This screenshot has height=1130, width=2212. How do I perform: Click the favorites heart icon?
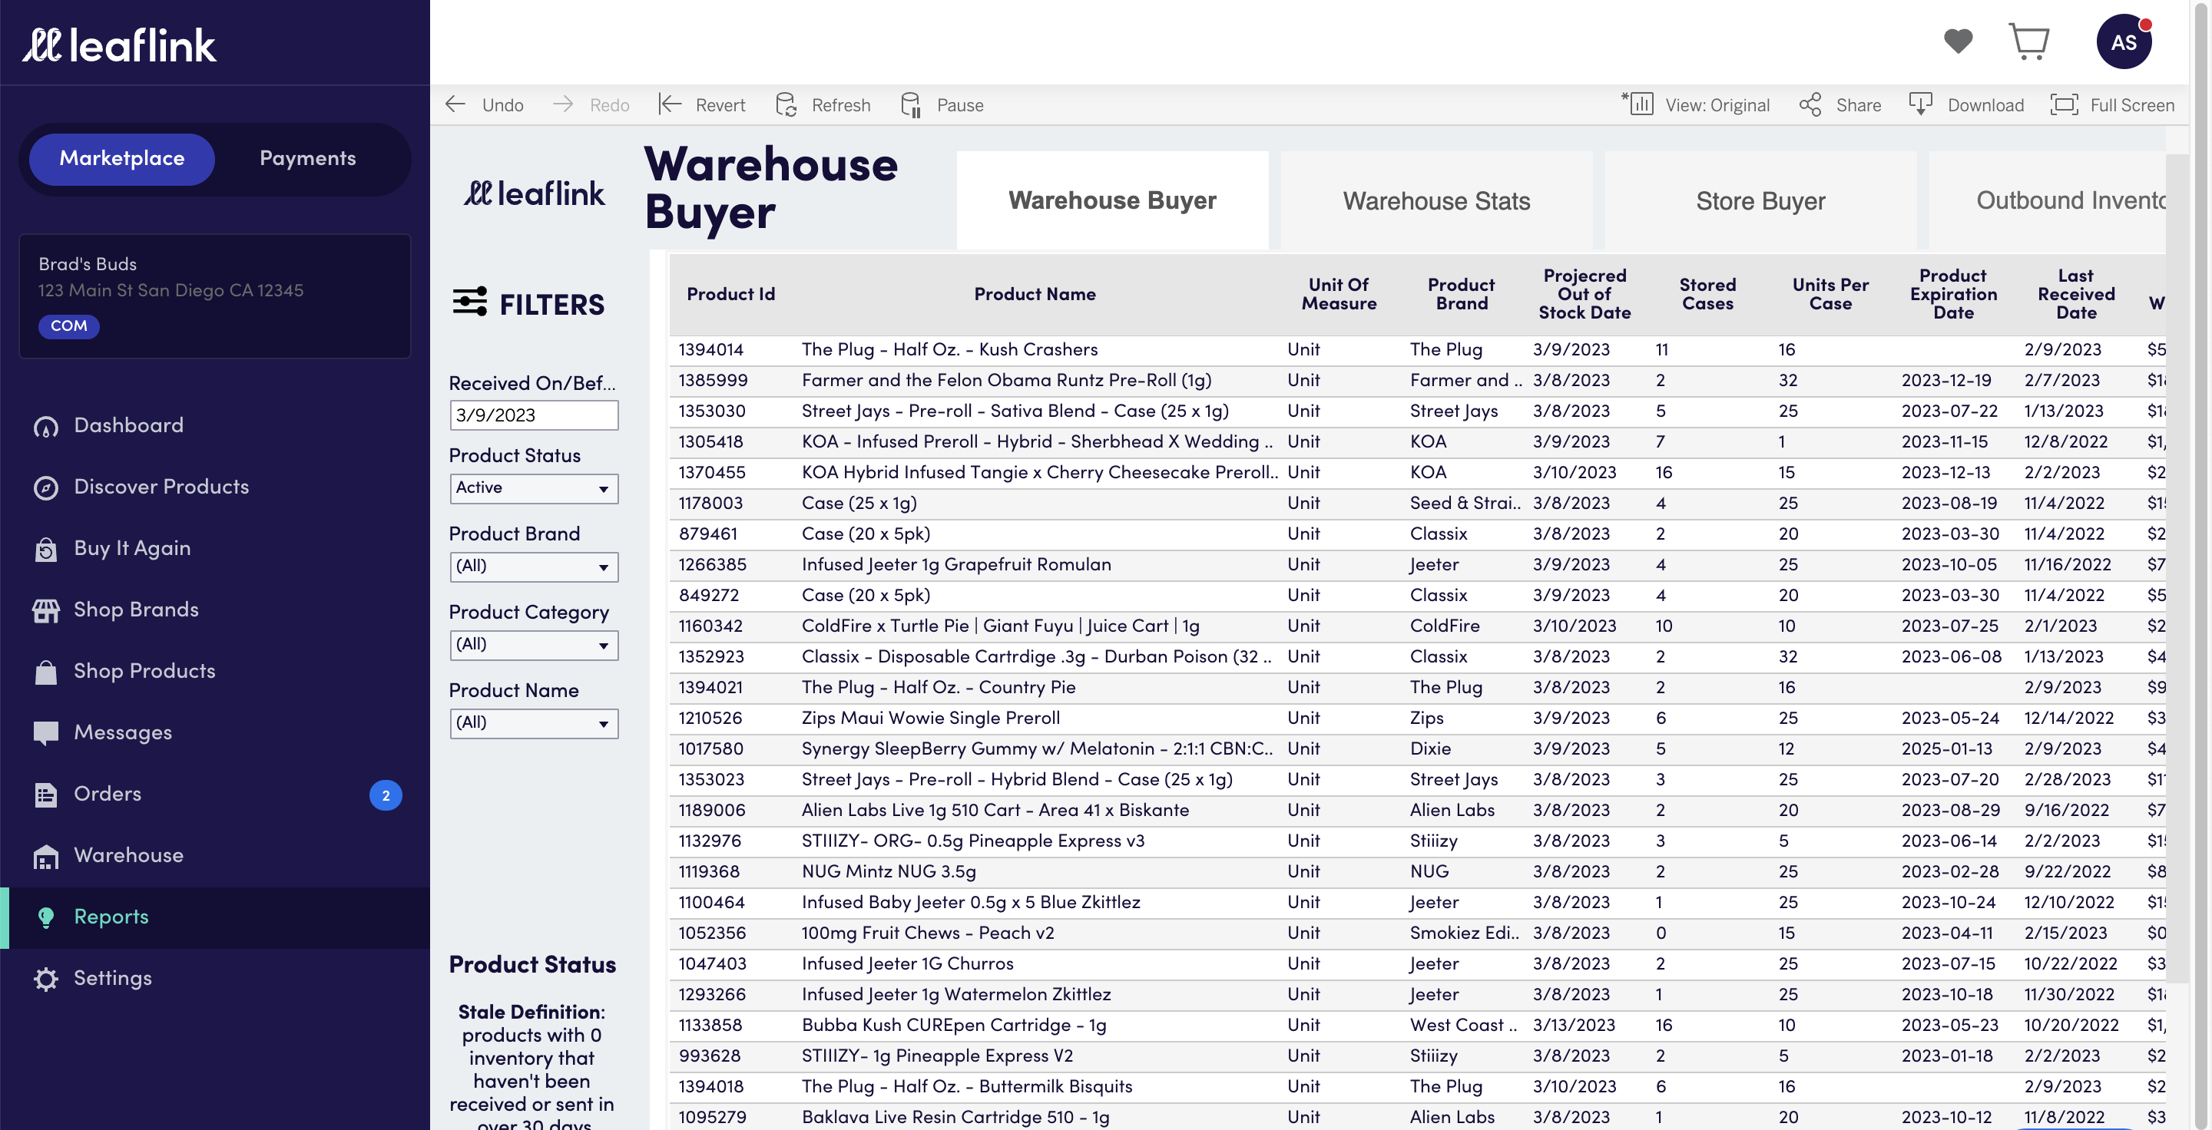[x=1958, y=41]
